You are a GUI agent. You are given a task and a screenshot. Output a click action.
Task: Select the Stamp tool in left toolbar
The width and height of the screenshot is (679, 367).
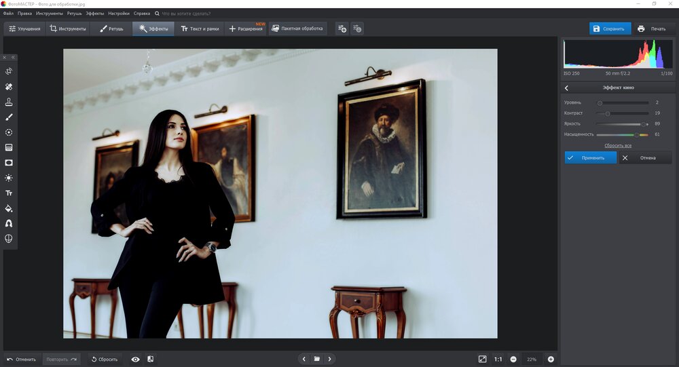[9, 102]
